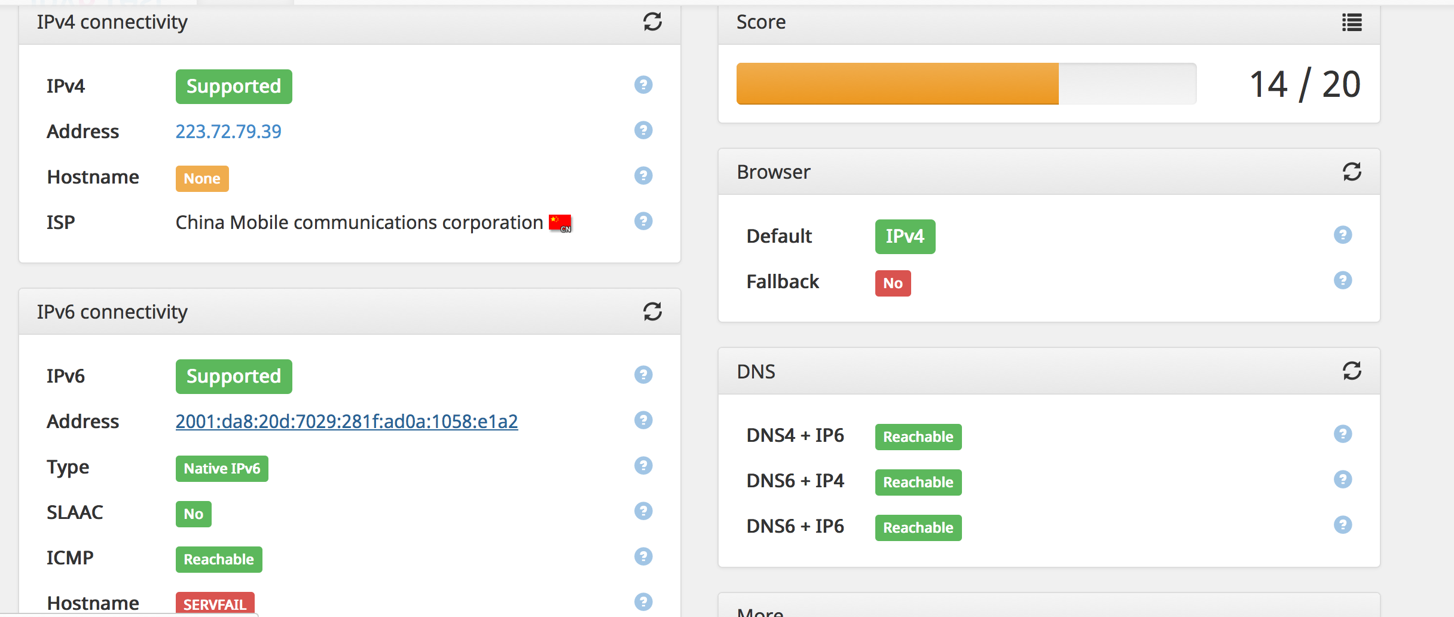
Task: Click the DNS6 + IP6 row label
Action: point(795,526)
